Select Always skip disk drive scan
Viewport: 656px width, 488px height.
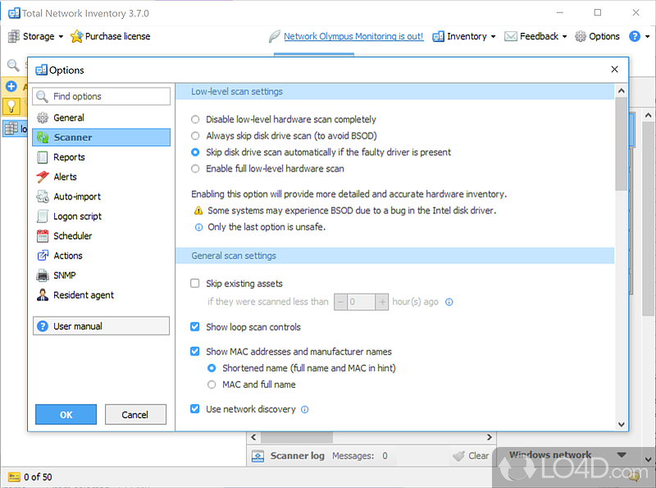click(195, 135)
